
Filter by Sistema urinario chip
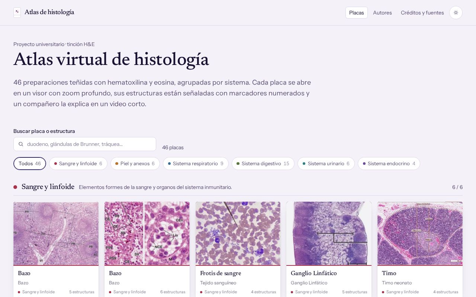click(x=326, y=163)
